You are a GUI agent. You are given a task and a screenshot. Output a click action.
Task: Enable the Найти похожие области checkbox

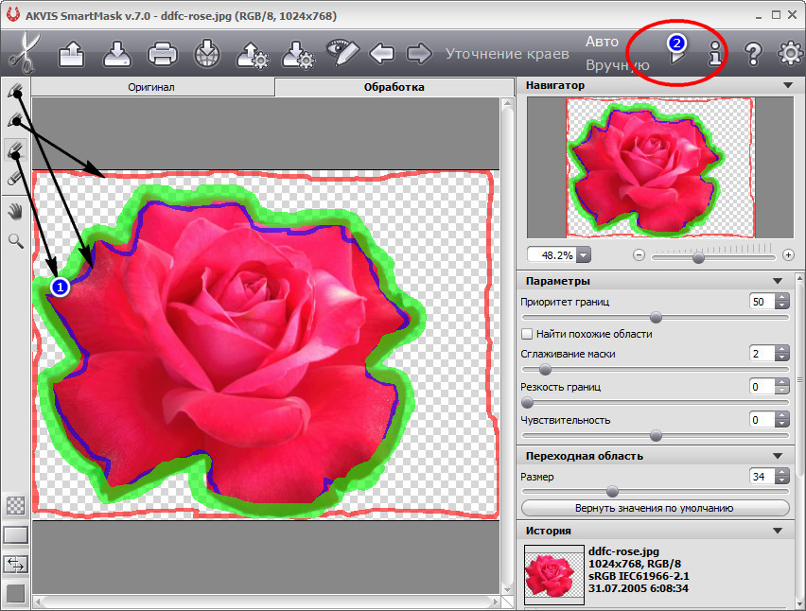[527, 334]
